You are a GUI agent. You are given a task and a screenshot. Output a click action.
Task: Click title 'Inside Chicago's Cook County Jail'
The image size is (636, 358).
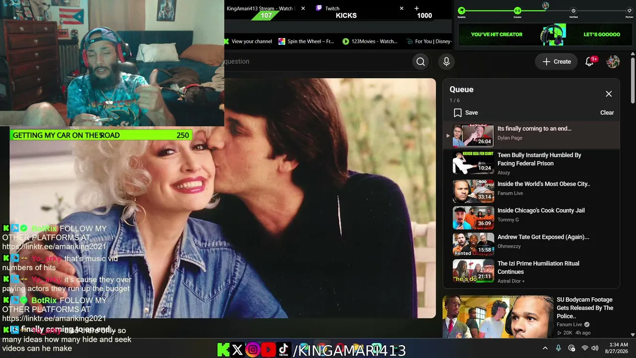coord(541,211)
